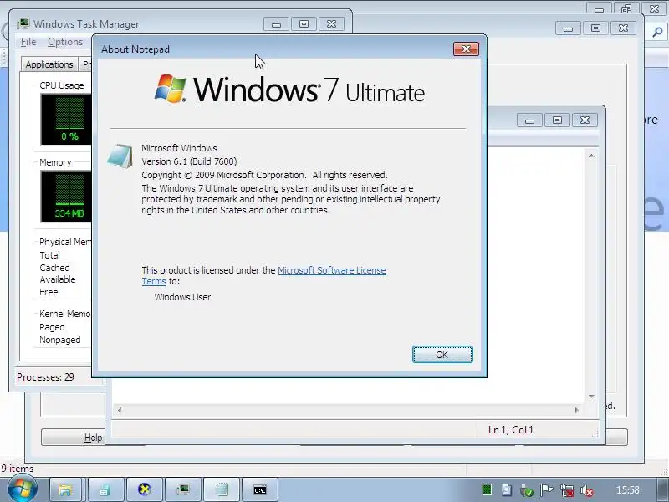Screen dimensions: 669x502
Task: Click the Ln 1, Col 1 status in Notepad
Action: tap(511, 430)
